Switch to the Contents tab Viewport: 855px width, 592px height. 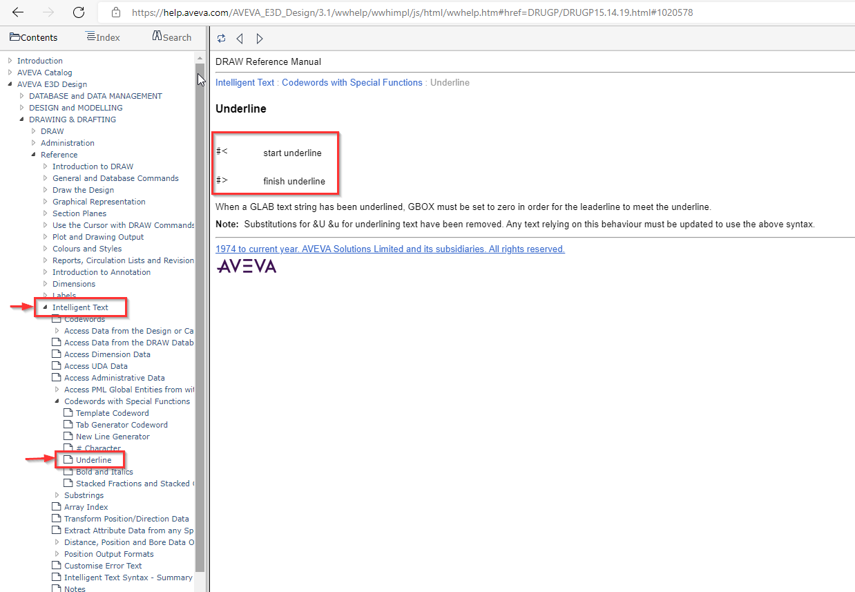pyautogui.click(x=34, y=37)
